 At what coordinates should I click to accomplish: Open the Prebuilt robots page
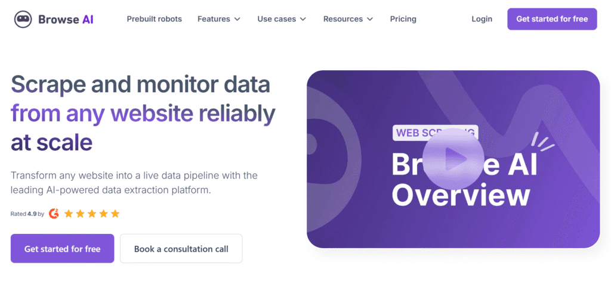(x=155, y=19)
